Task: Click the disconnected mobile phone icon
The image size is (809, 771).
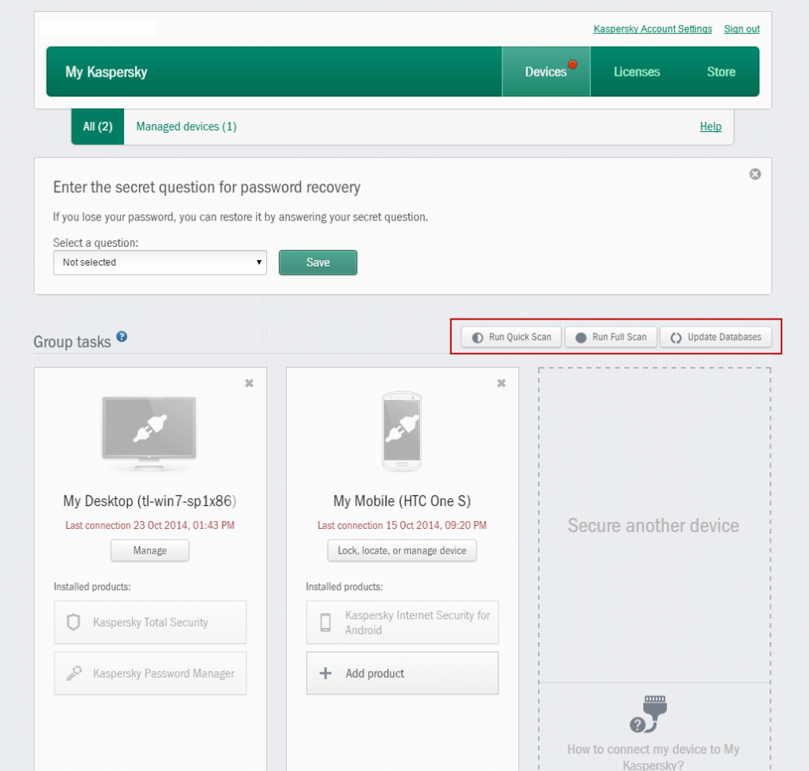Action: [402, 431]
